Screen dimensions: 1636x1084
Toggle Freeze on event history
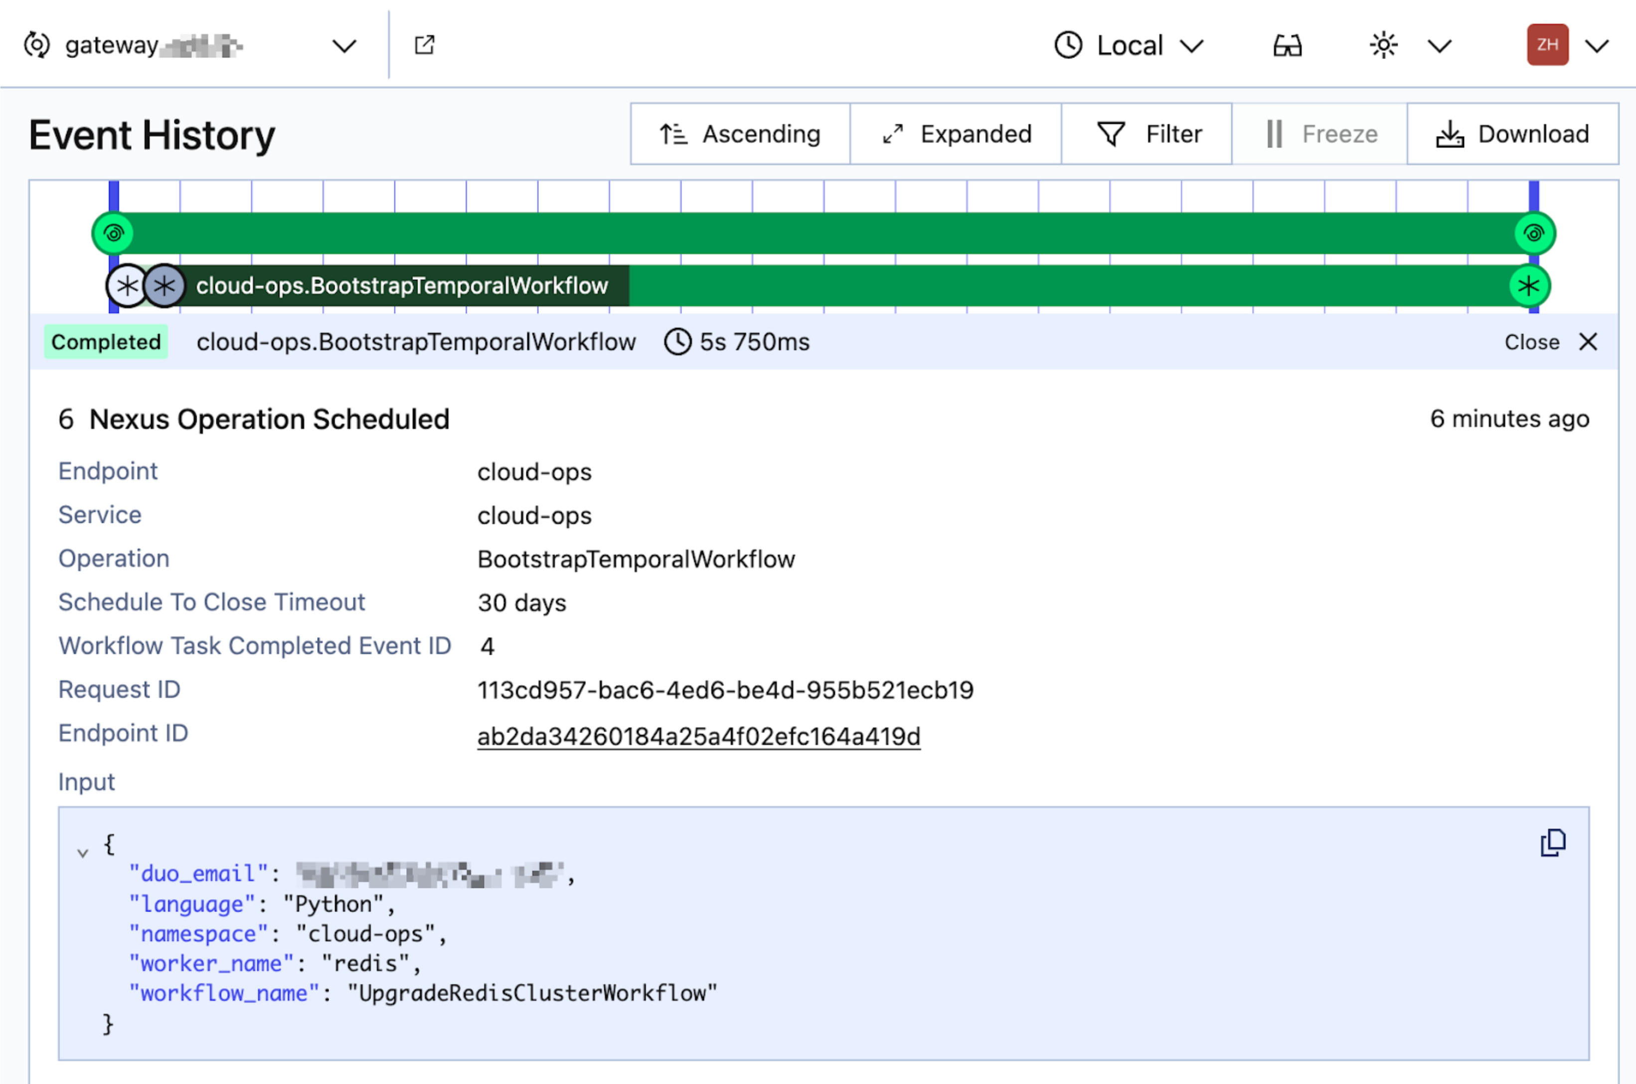click(x=1319, y=134)
